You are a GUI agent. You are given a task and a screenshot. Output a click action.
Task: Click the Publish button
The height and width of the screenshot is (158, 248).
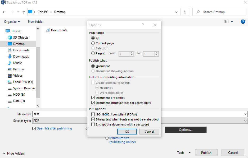(206, 152)
